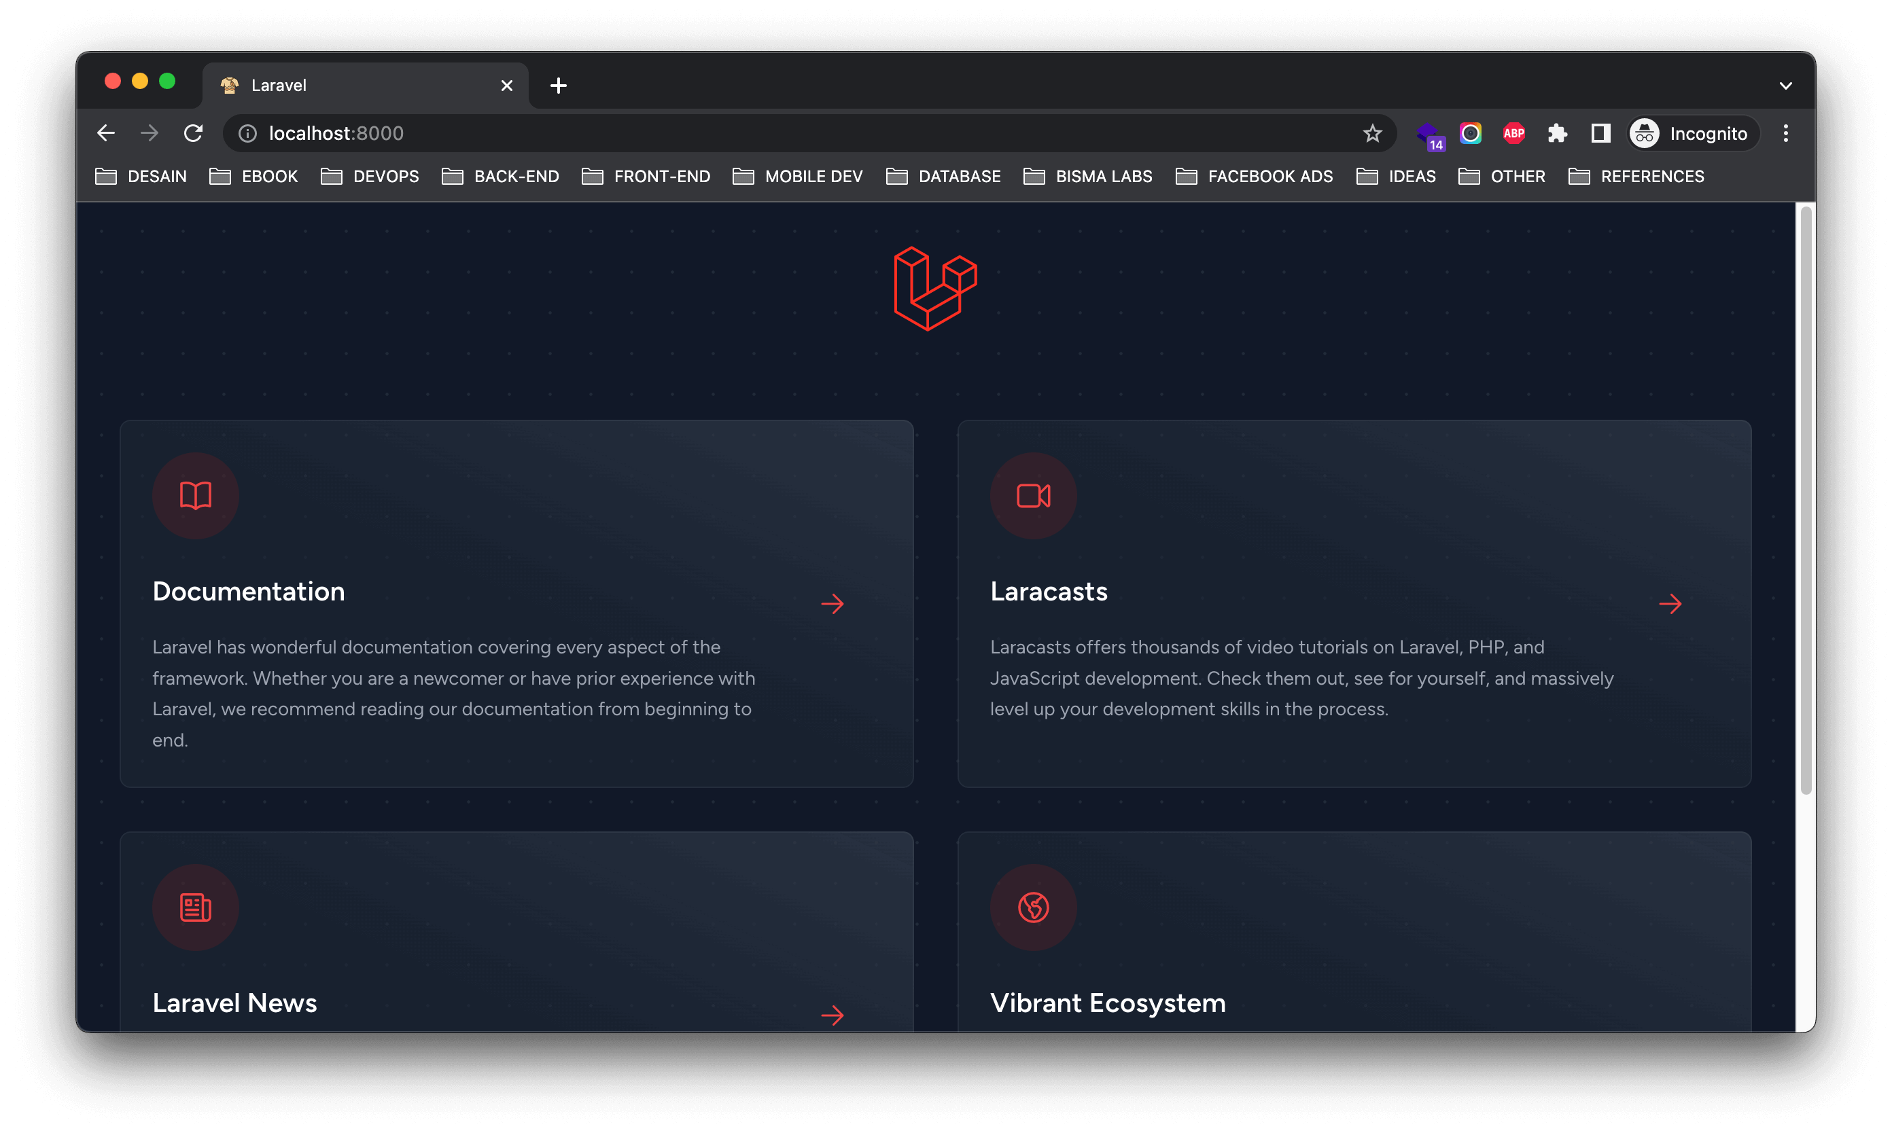Click the Vibrant Ecosystem heading

pyautogui.click(x=1108, y=1003)
